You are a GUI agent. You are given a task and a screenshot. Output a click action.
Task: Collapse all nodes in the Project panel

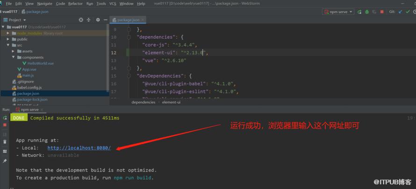[x=89, y=20]
